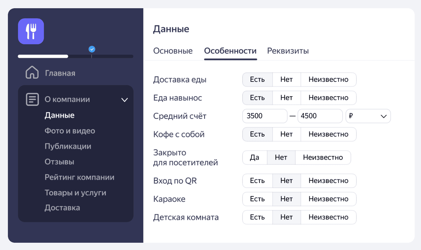The image size is (421, 250).
Task: Open Отзывы in the sidebar
Action: click(x=59, y=162)
